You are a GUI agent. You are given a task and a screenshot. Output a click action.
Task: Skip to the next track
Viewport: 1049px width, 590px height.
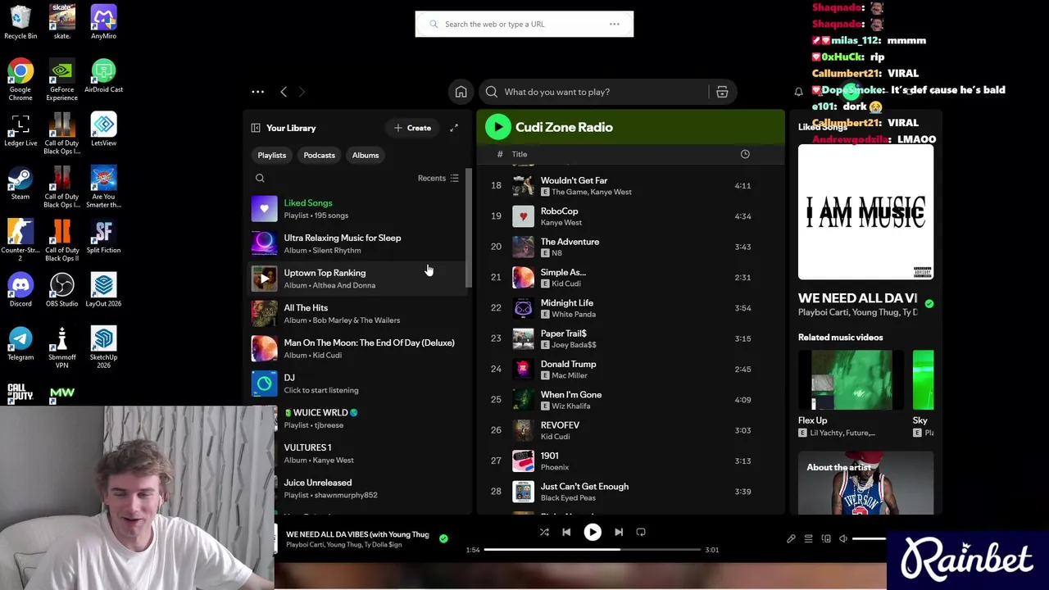(619, 532)
